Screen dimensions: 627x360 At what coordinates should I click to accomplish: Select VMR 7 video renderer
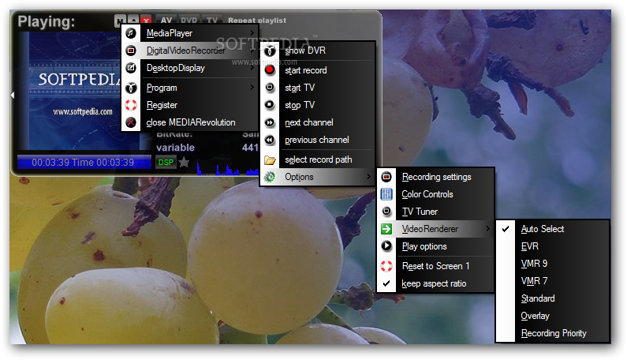[553, 281]
